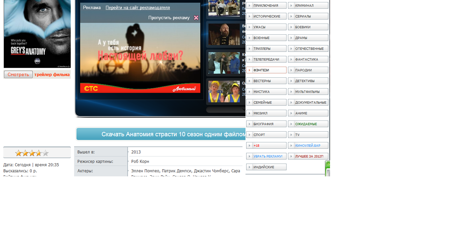Choose the red '+18' category
This screenshot has height=245, width=460.
266,146
